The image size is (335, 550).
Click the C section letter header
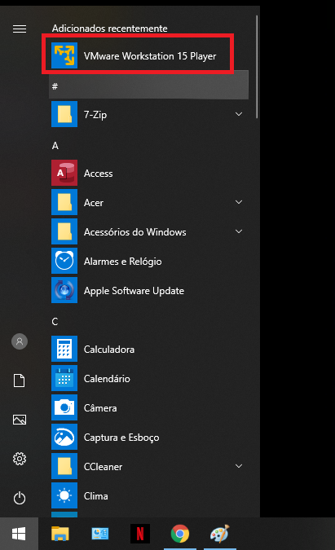[55, 322]
